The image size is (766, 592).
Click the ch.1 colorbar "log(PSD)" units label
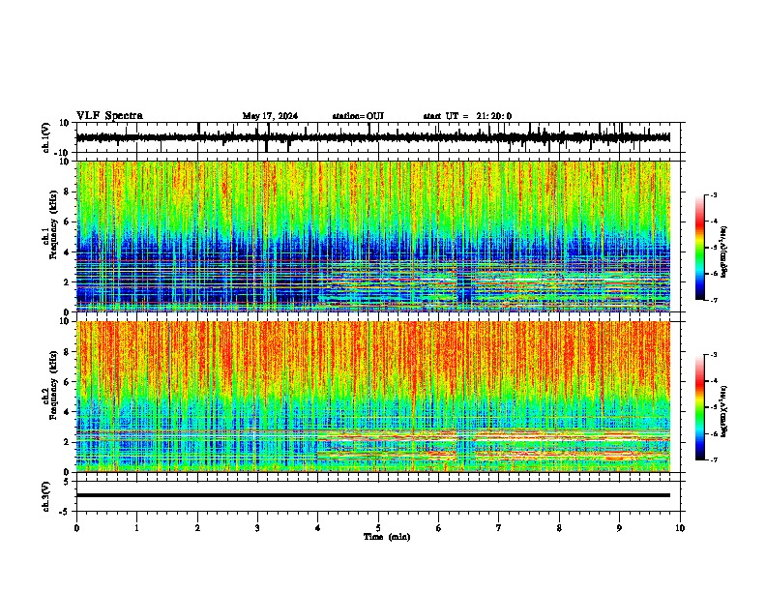pyautogui.click(x=724, y=252)
